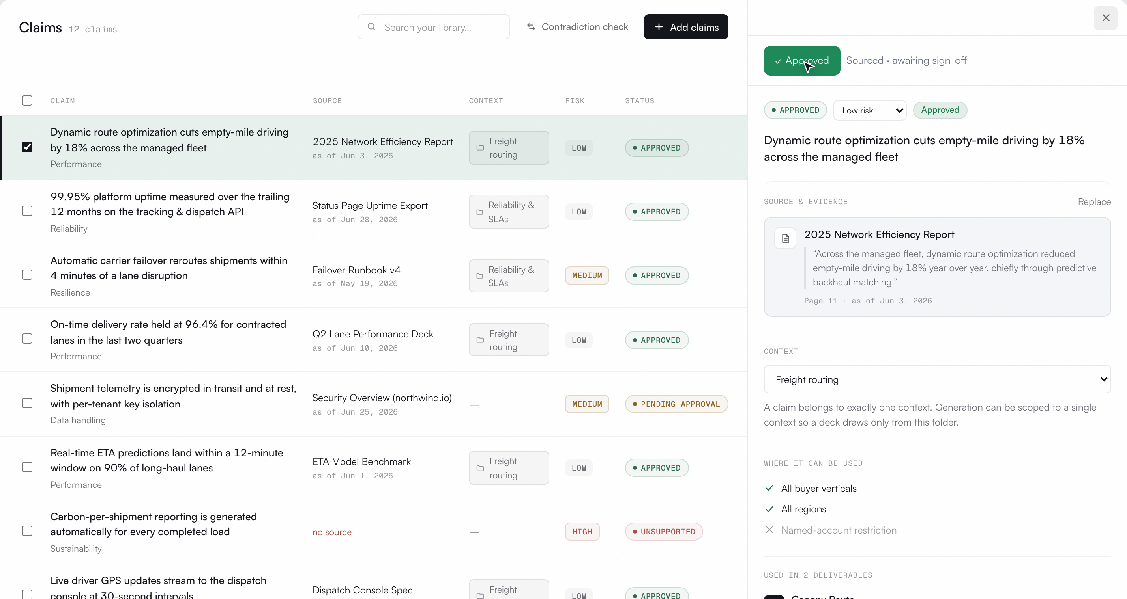Viewport: 1127px width, 599px height.
Task: Click the evidence quote in the source card
Action: pos(954,268)
